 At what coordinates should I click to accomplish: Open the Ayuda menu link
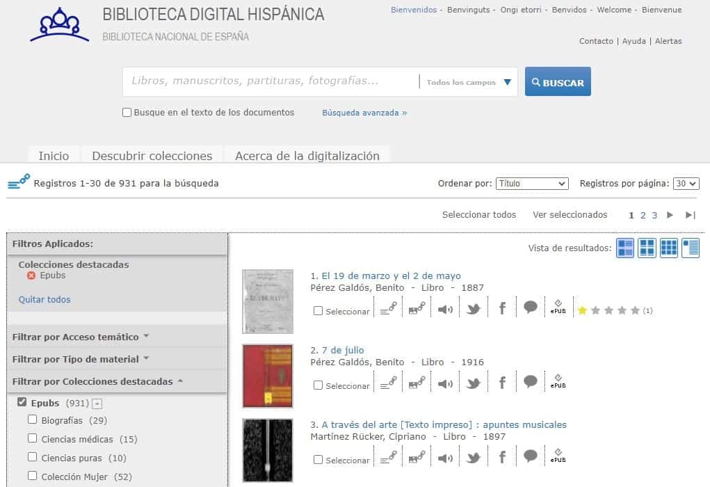[634, 41]
